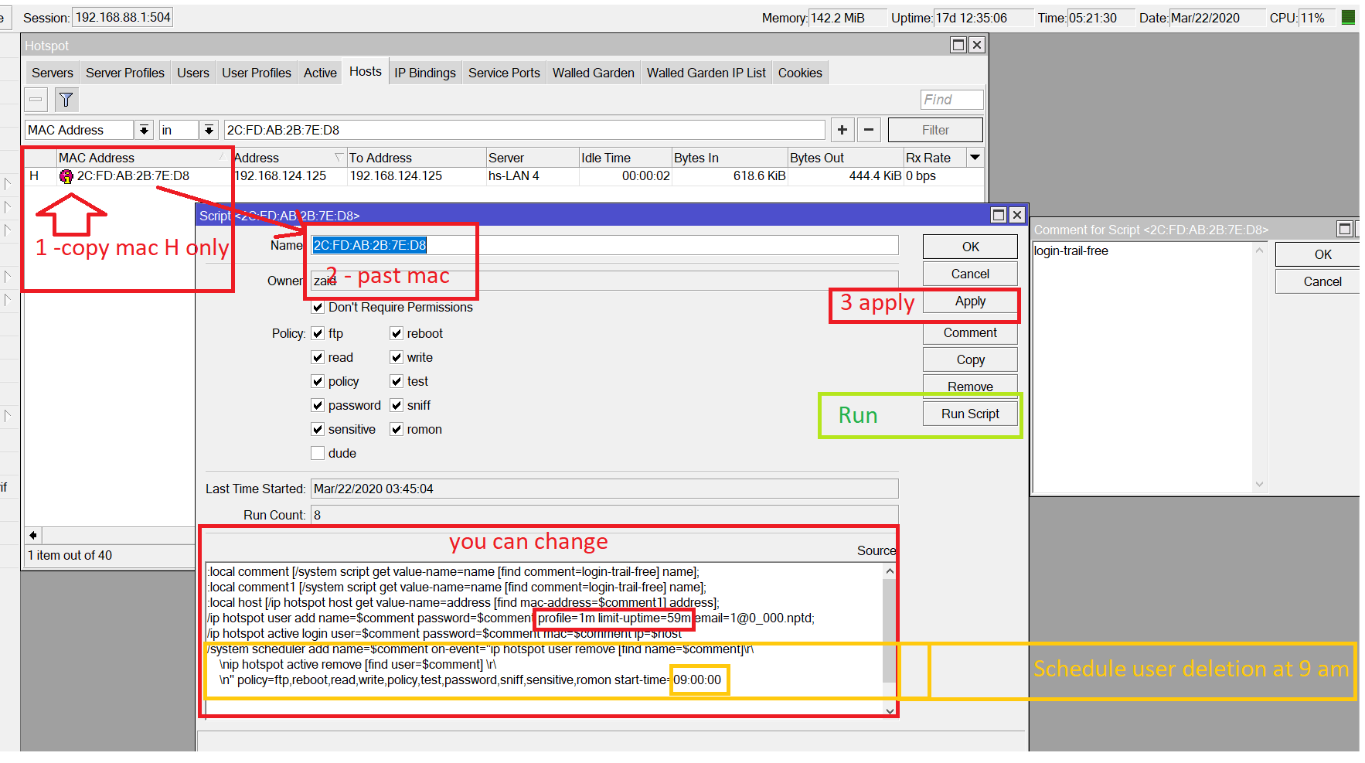This screenshot has height=763, width=1365.
Task: Maximize the Script window
Action: [998, 215]
